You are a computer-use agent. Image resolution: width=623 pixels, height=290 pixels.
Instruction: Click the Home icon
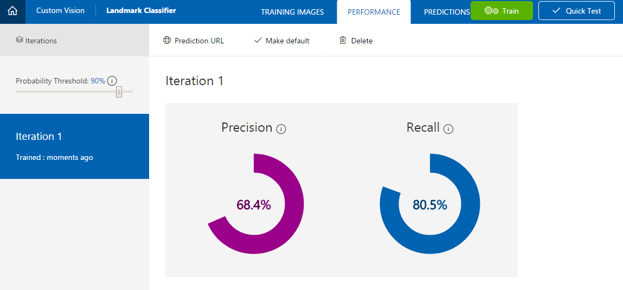[x=12, y=11]
